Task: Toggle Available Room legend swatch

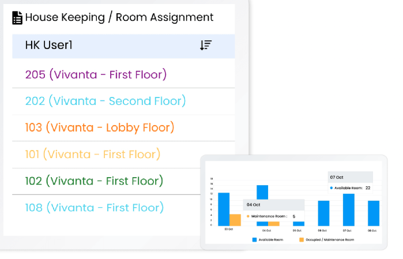Action: click(x=254, y=239)
